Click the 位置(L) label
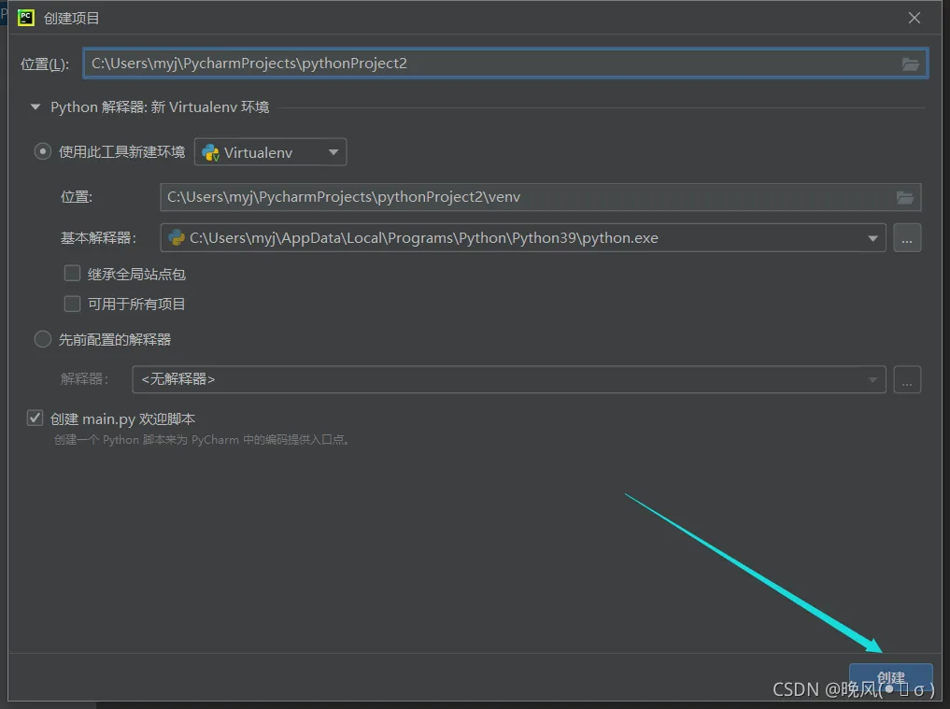The width and height of the screenshot is (950, 709). (45, 64)
